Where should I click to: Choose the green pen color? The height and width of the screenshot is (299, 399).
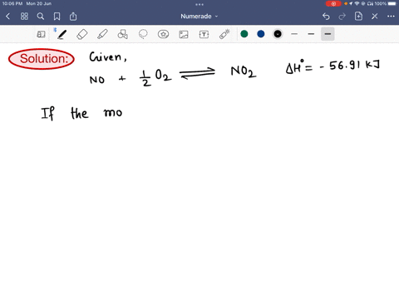[x=244, y=34]
